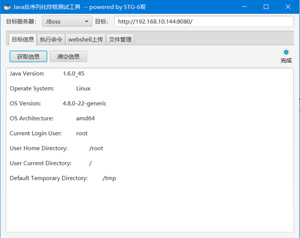Click the 获取信息 button
Image resolution: width=300 pixels, height=238 pixels.
click(28, 56)
